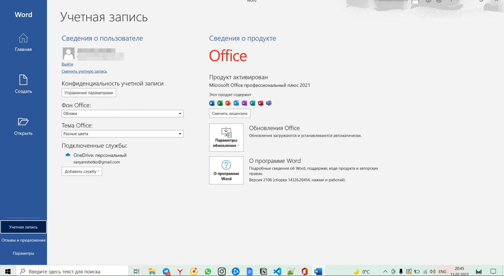The height and width of the screenshot is (276, 504).
Task: Click the sanyareshetko@gmail.com address text
Action: 97,162
